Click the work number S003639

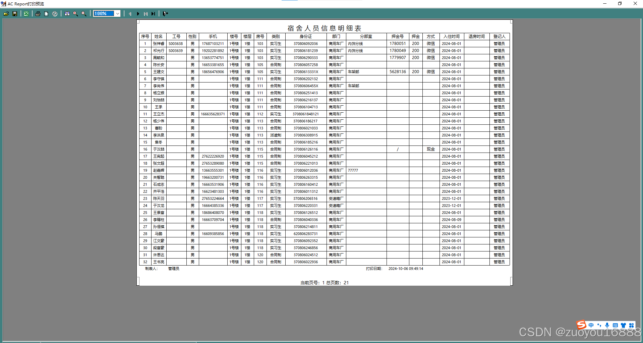tap(176, 51)
